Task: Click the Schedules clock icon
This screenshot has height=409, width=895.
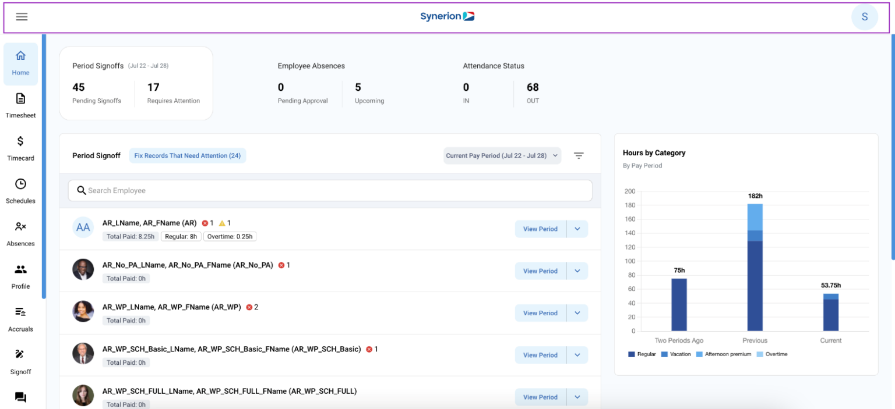Action: point(20,184)
